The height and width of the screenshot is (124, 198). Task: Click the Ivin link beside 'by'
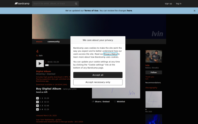(x=41, y=56)
